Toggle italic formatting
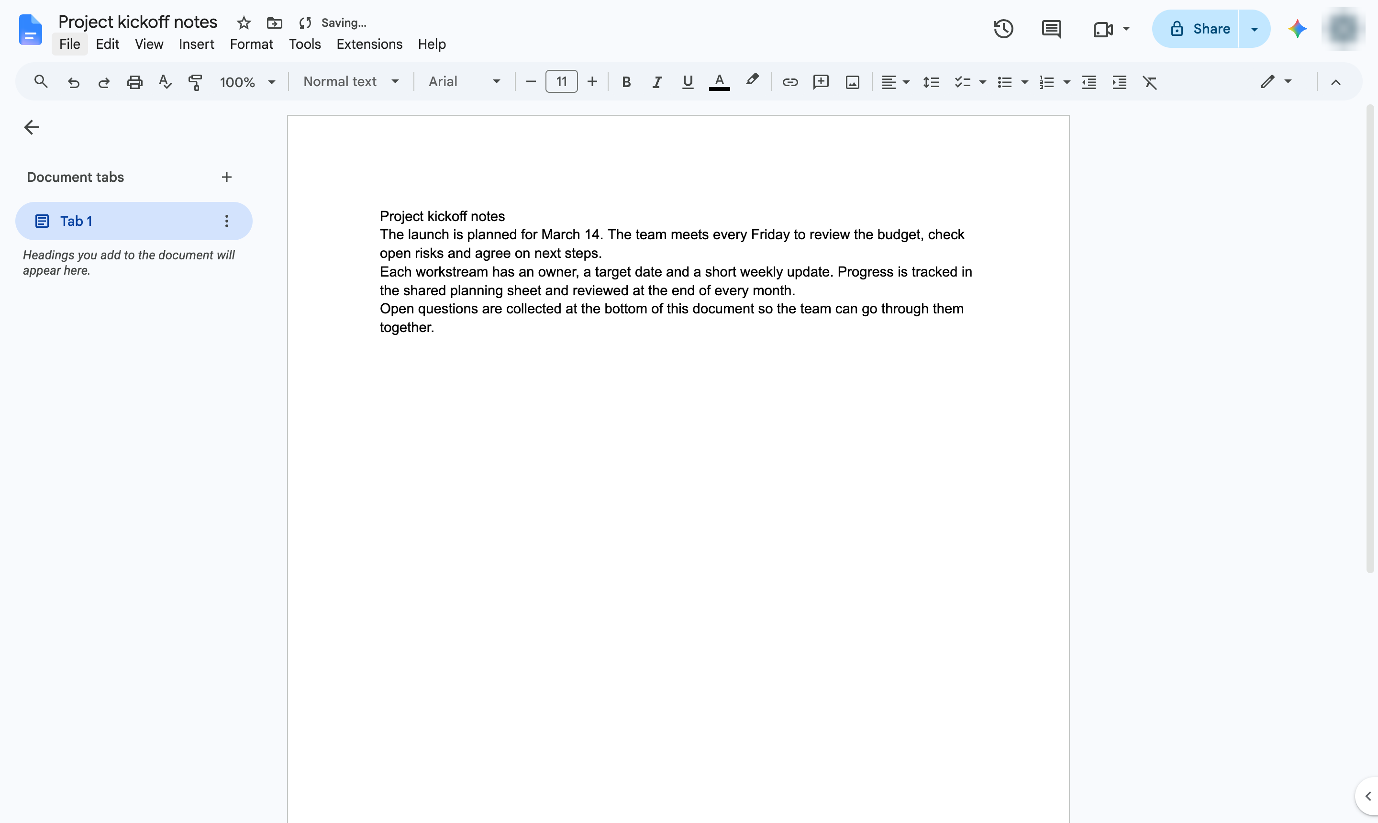 (x=657, y=82)
